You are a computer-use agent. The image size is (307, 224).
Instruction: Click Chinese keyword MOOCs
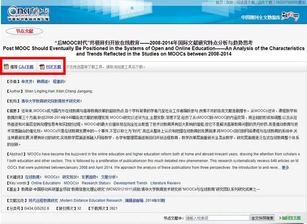(x=51, y=177)
